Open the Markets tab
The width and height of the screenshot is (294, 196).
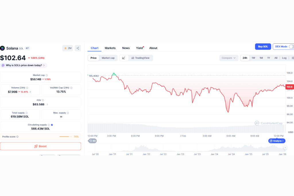tap(110, 48)
